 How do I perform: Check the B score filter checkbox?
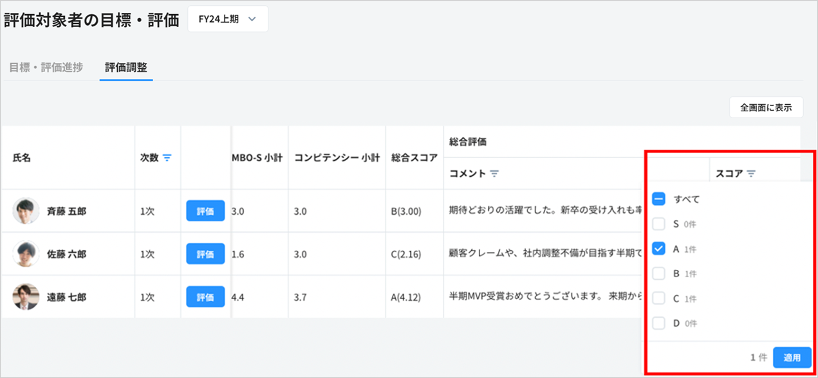(x=658, y=274)
